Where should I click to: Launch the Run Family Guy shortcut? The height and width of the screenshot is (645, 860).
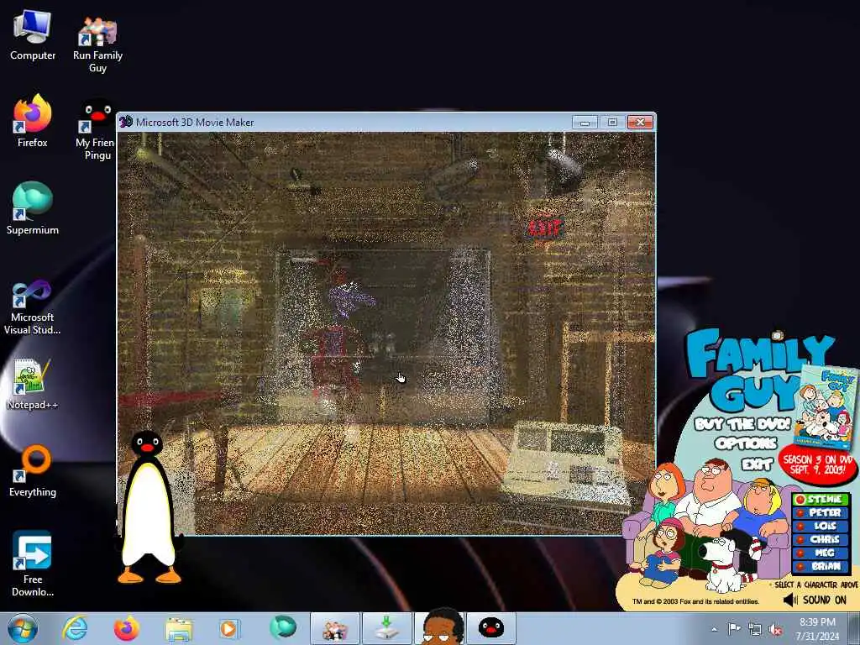(x=97, y=43)
